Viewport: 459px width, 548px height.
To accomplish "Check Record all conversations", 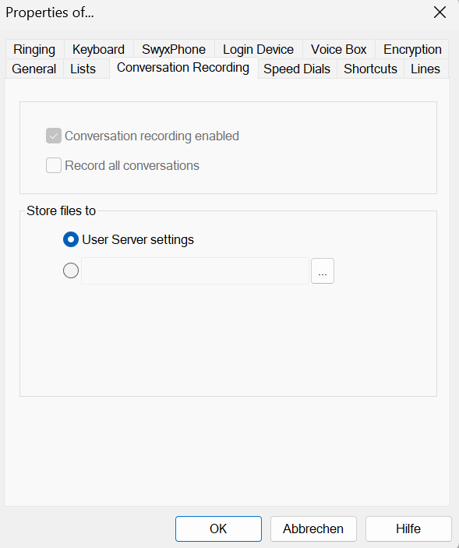I will (x=54, y=165).
